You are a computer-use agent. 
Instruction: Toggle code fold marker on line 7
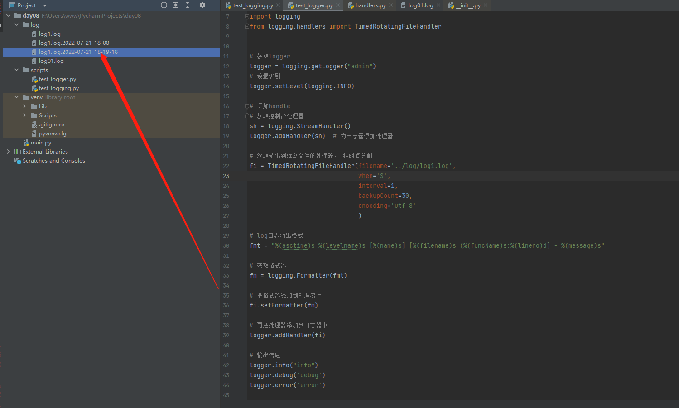pyautogui.click(x=247, y=17)
